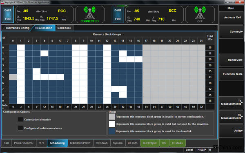245x153 pixels.
Task: Switch to Power Control tab
Action: [x=24, y=143]
